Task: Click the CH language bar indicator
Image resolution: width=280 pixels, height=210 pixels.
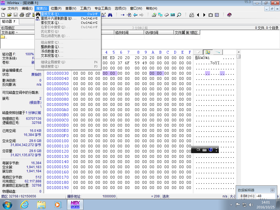Action: pos(199,150)
